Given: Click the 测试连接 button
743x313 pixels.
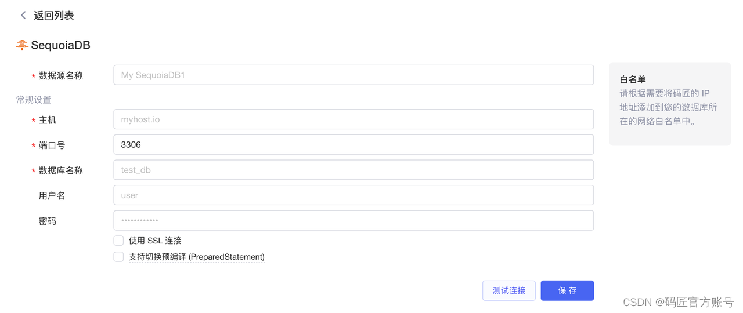Looking at the screenshot, I should pos(509,290).
